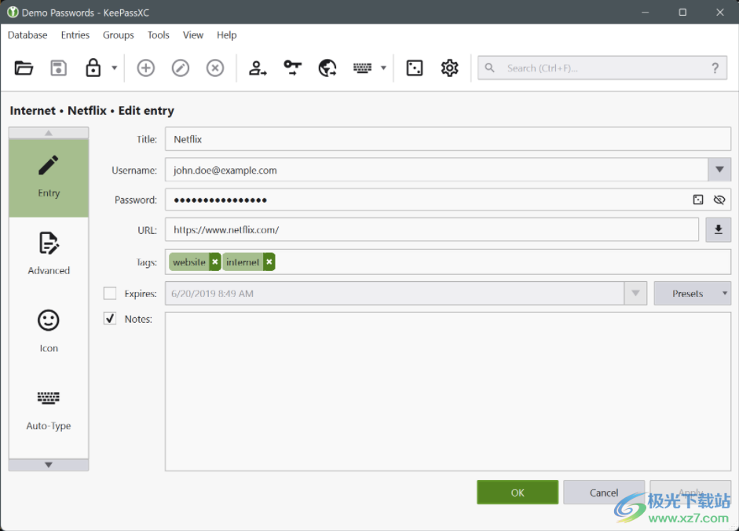The image size is (739, 531).
Task: Open settings gear icon
Action: point(450,68)
